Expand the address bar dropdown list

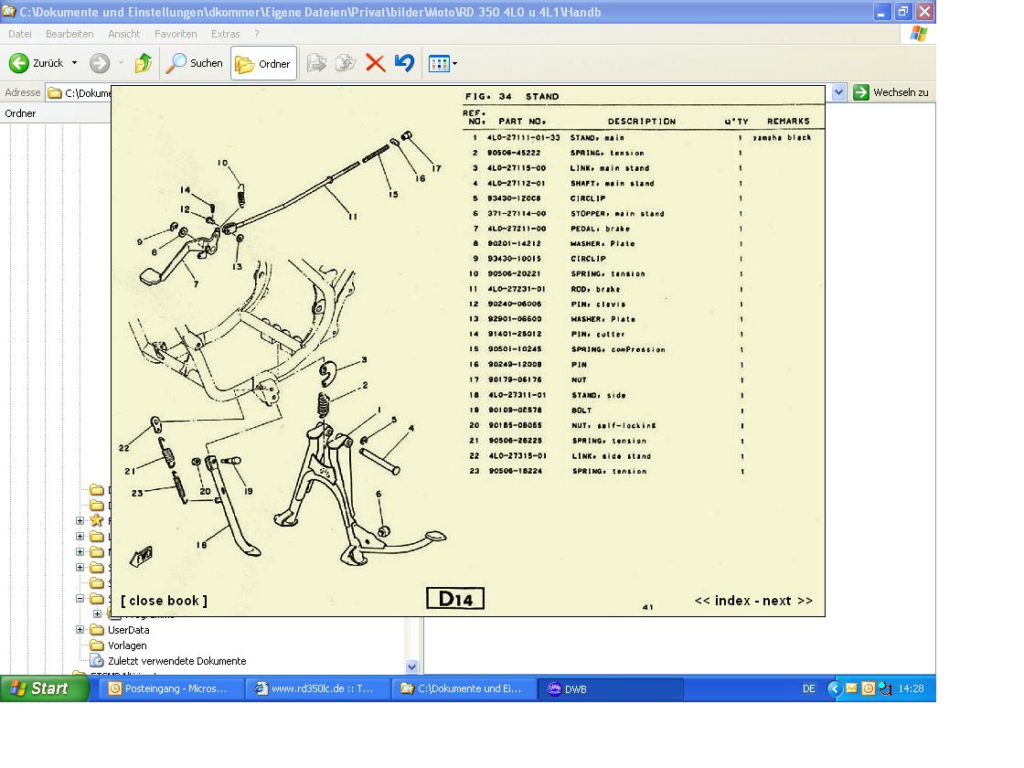pos(839,92)
